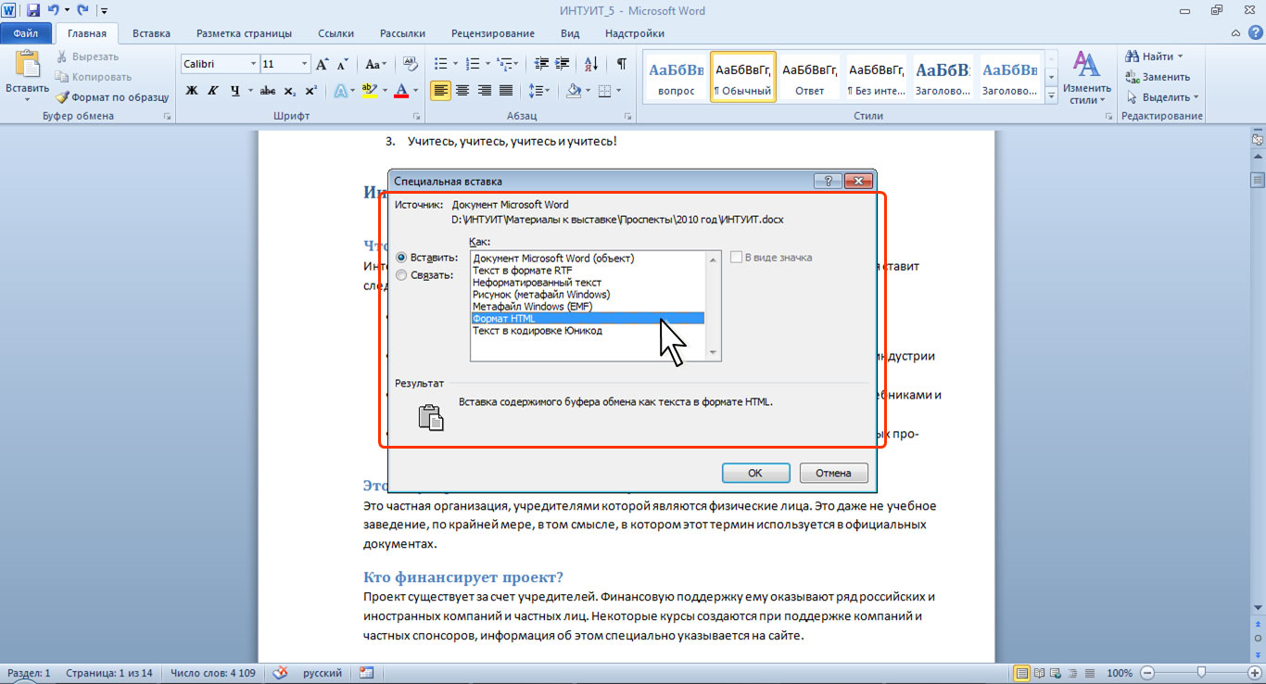
Task: Open the line spacing dropdown
Action: pyautogui.click(x=539, y=90)
